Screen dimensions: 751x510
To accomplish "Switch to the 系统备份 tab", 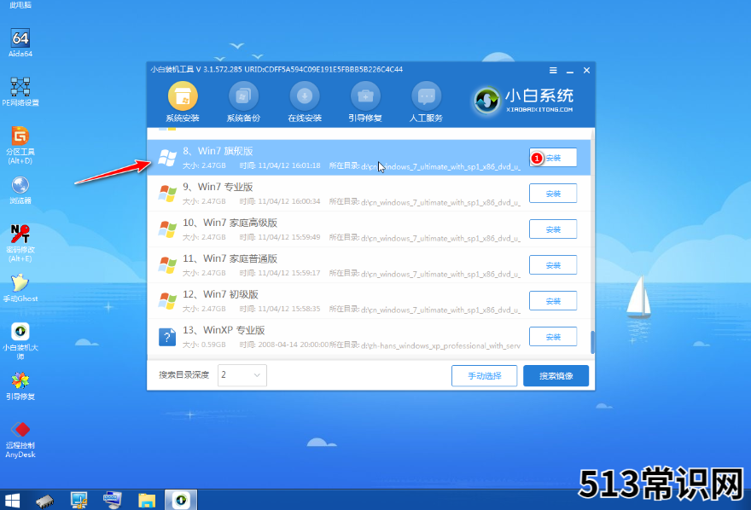I will click(x=243, y=101).
